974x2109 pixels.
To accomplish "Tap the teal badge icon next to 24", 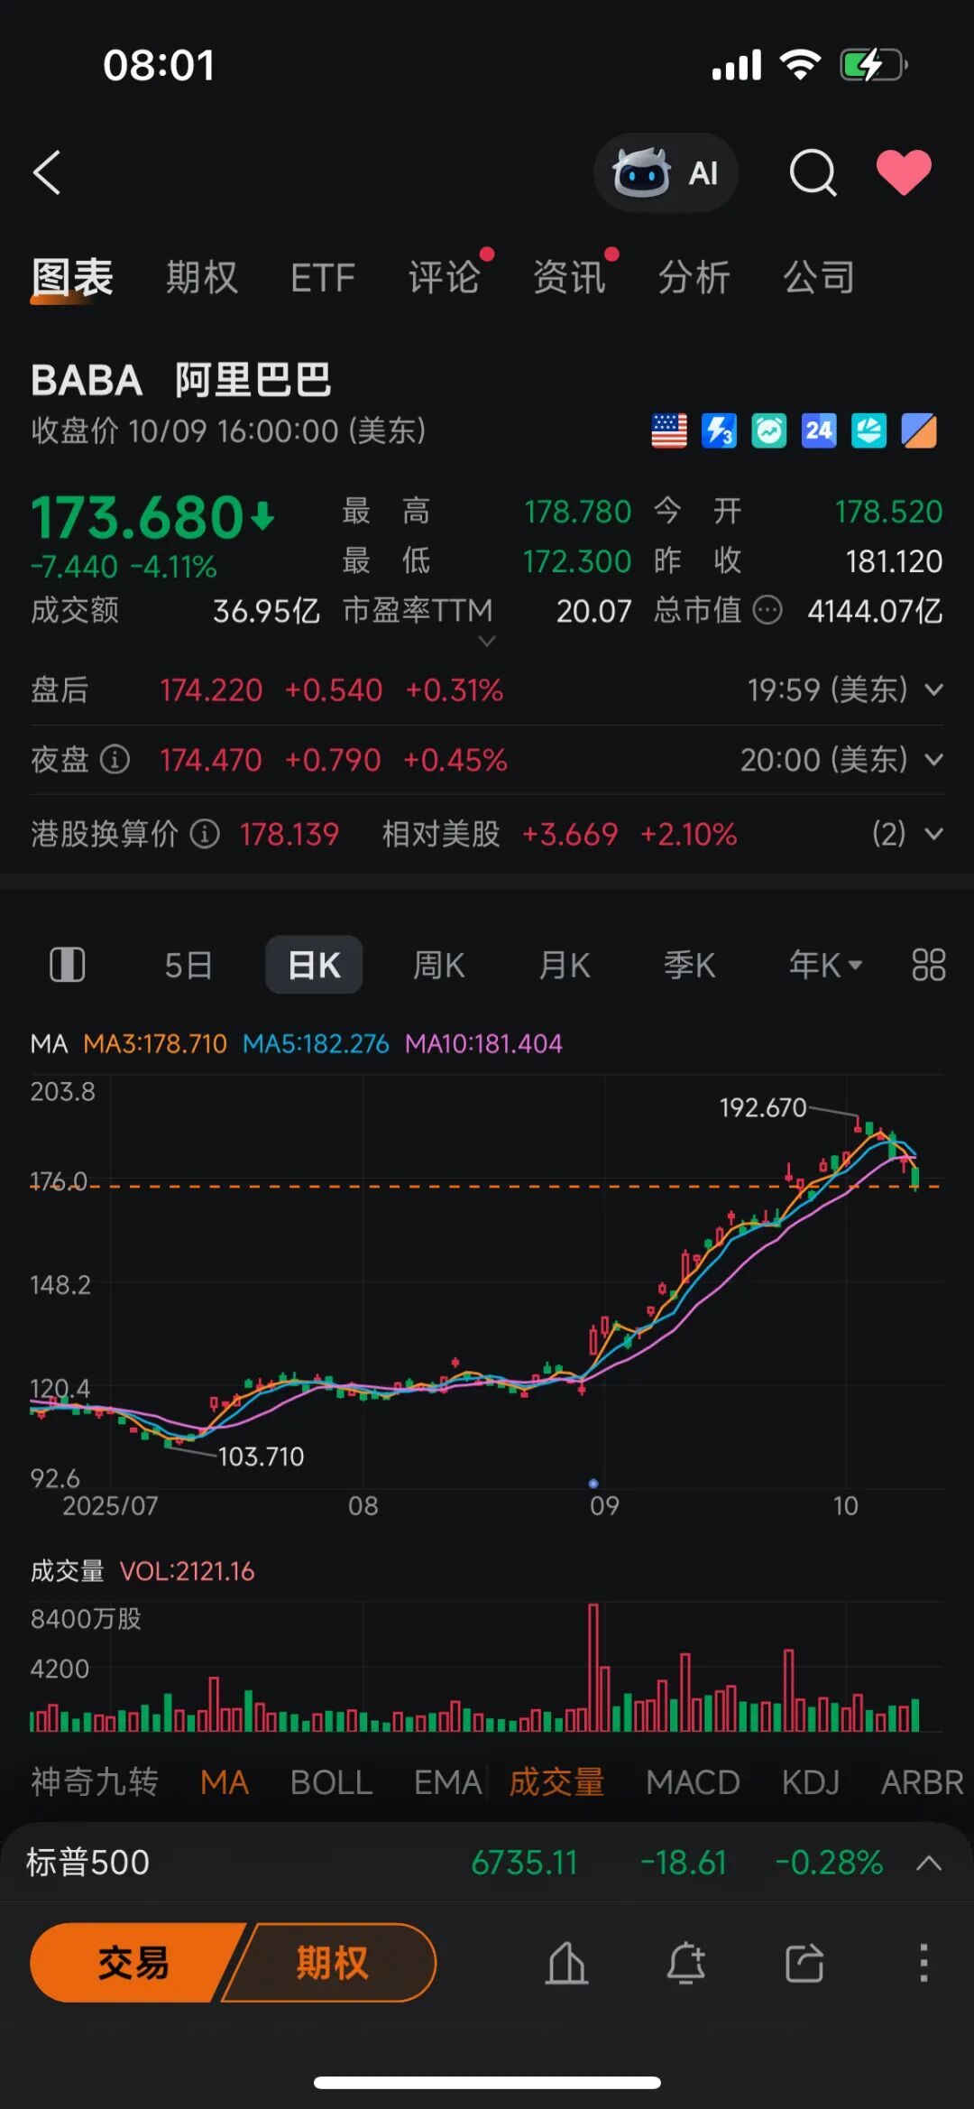I will pyautogui.click(x=869, y=430).
